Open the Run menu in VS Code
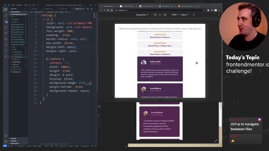Viewport: 269px width, 151px height. 34,5
